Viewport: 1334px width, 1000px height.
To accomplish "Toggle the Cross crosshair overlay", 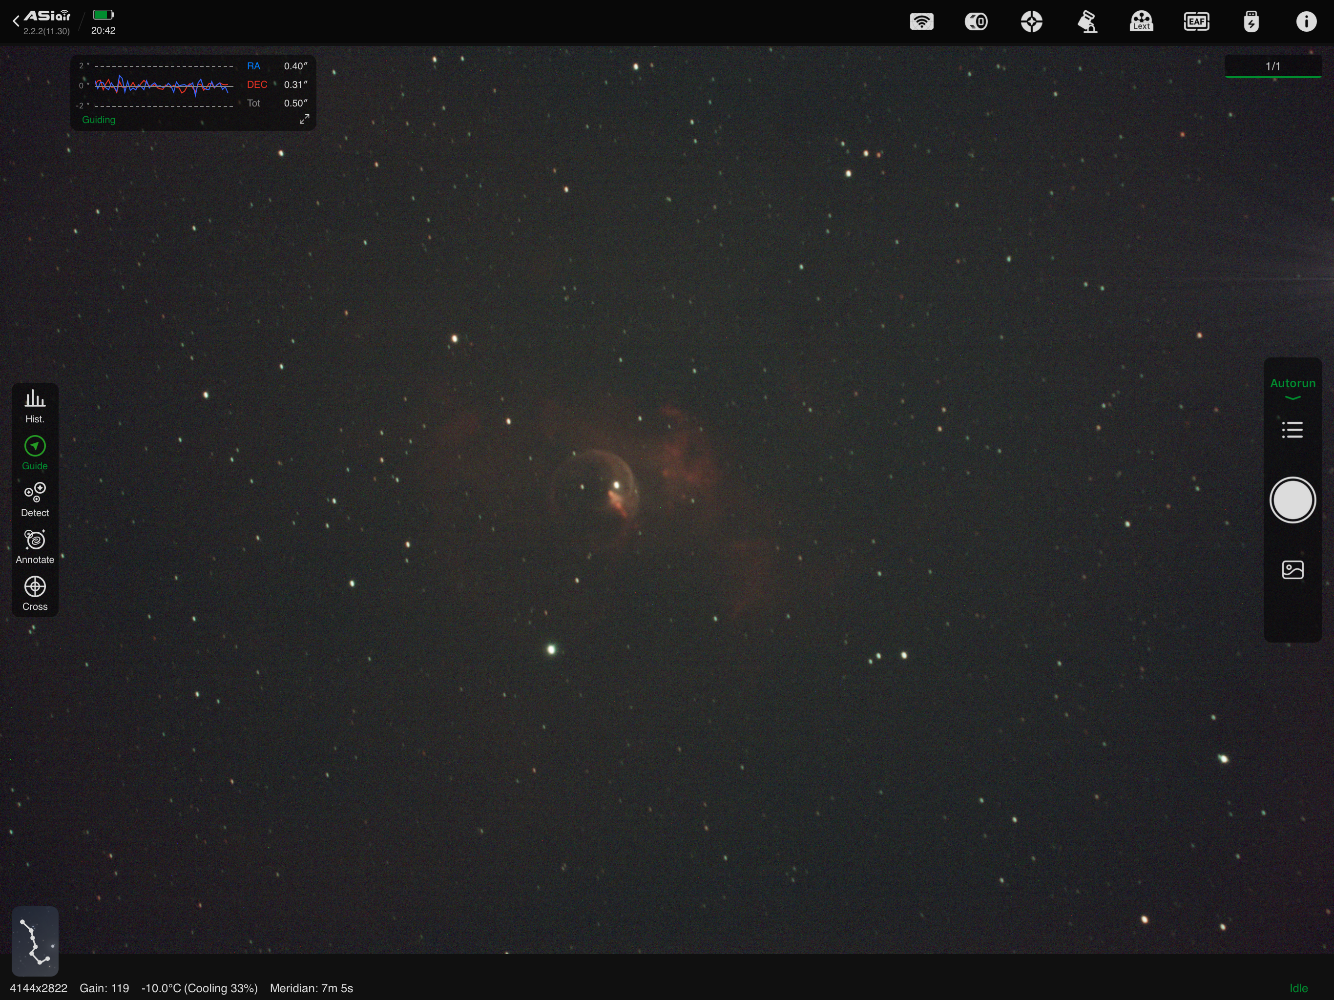I will coord(35,593).
